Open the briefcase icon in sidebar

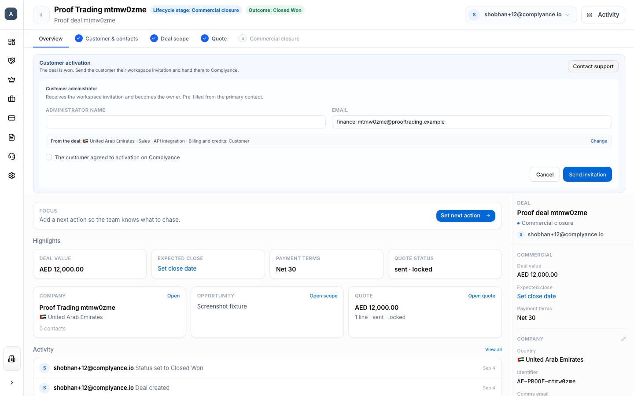(11, 99)
